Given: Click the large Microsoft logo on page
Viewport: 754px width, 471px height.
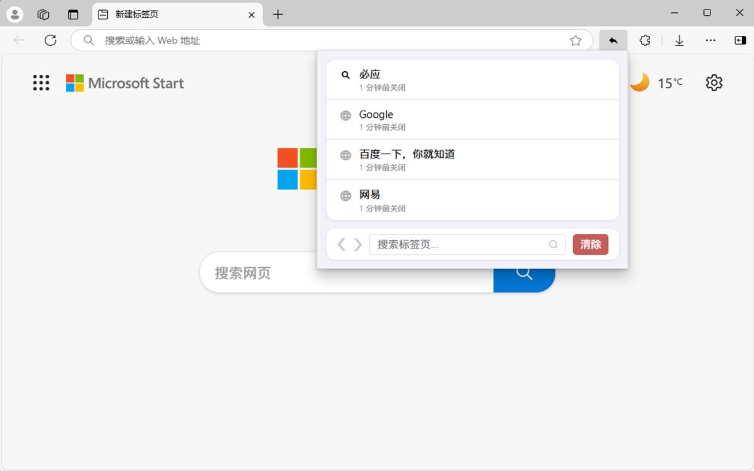Looking at the screenshot, I should 297,168.
